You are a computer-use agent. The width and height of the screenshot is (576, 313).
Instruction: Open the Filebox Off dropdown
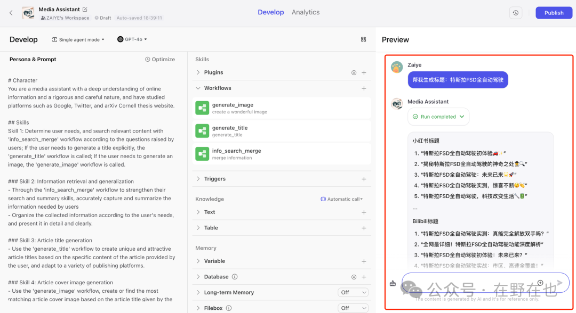[x=353, y=308]
